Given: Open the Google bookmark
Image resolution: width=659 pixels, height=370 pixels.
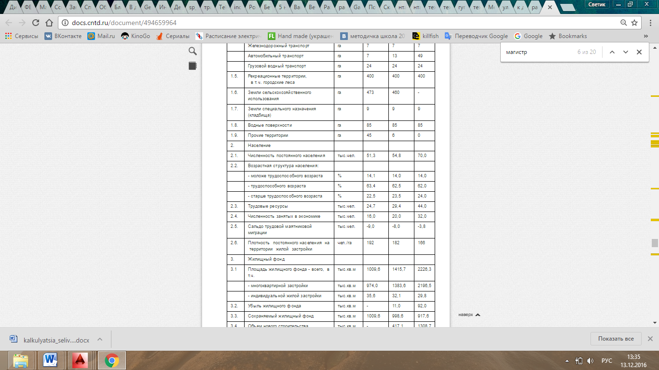Looking at the screenshot, I should (528, 36).
